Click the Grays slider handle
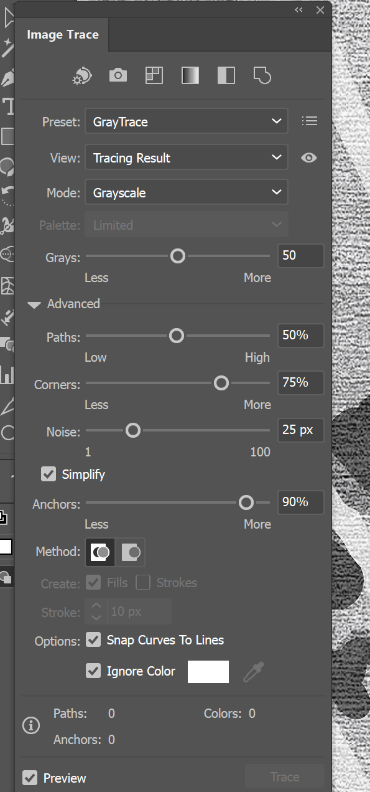370x792 pixels. [x=177, y=256]
